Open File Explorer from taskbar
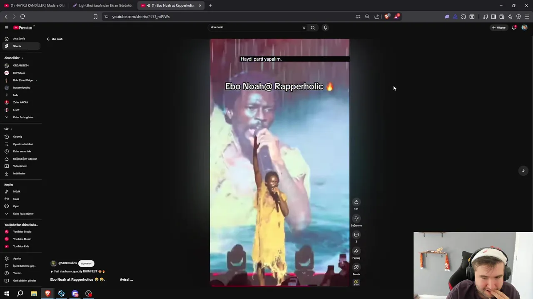 34,294
